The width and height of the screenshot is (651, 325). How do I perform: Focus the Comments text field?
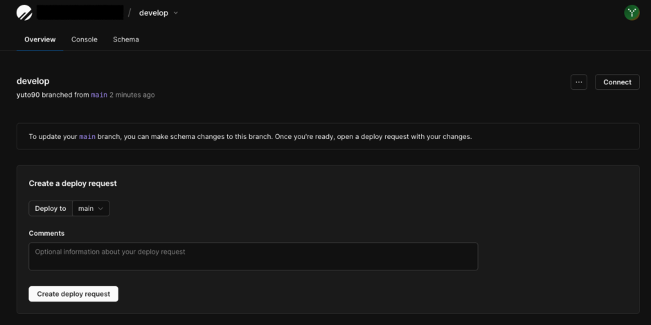253,256
